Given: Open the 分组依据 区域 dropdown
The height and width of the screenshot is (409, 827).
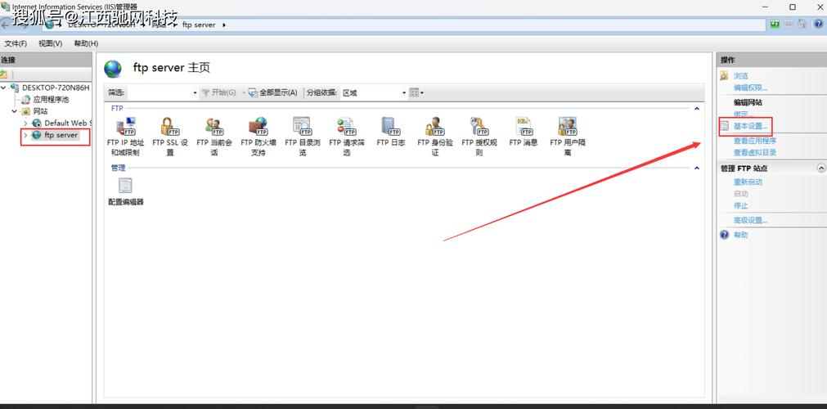Looking at the screenshot, I should [374, 92].
